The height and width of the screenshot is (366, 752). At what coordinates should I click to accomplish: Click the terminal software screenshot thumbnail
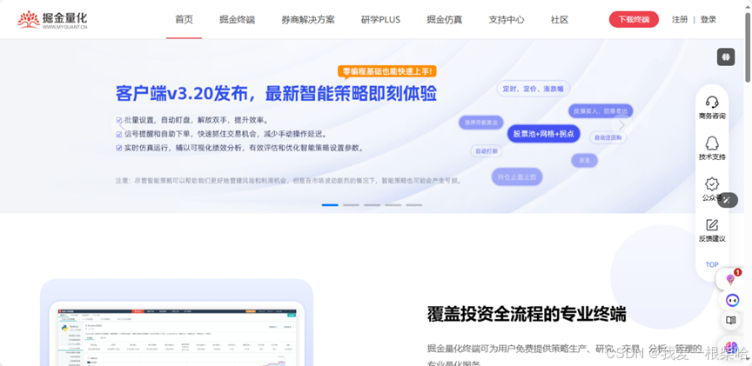click(177, 336)
